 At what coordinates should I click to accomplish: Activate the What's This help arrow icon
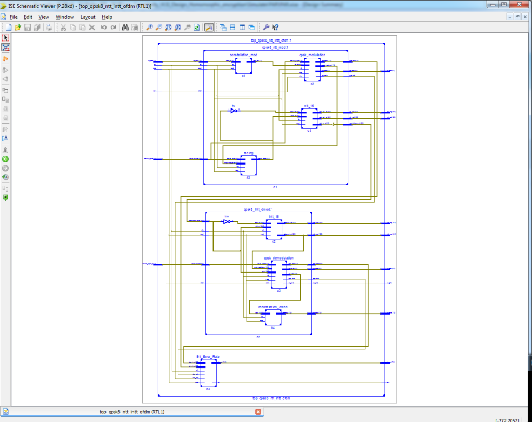275,27
